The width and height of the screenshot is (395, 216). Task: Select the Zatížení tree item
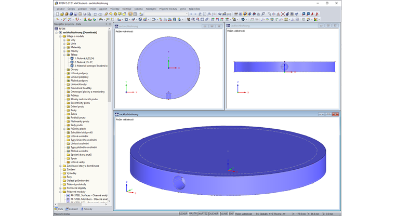(71, 169)
